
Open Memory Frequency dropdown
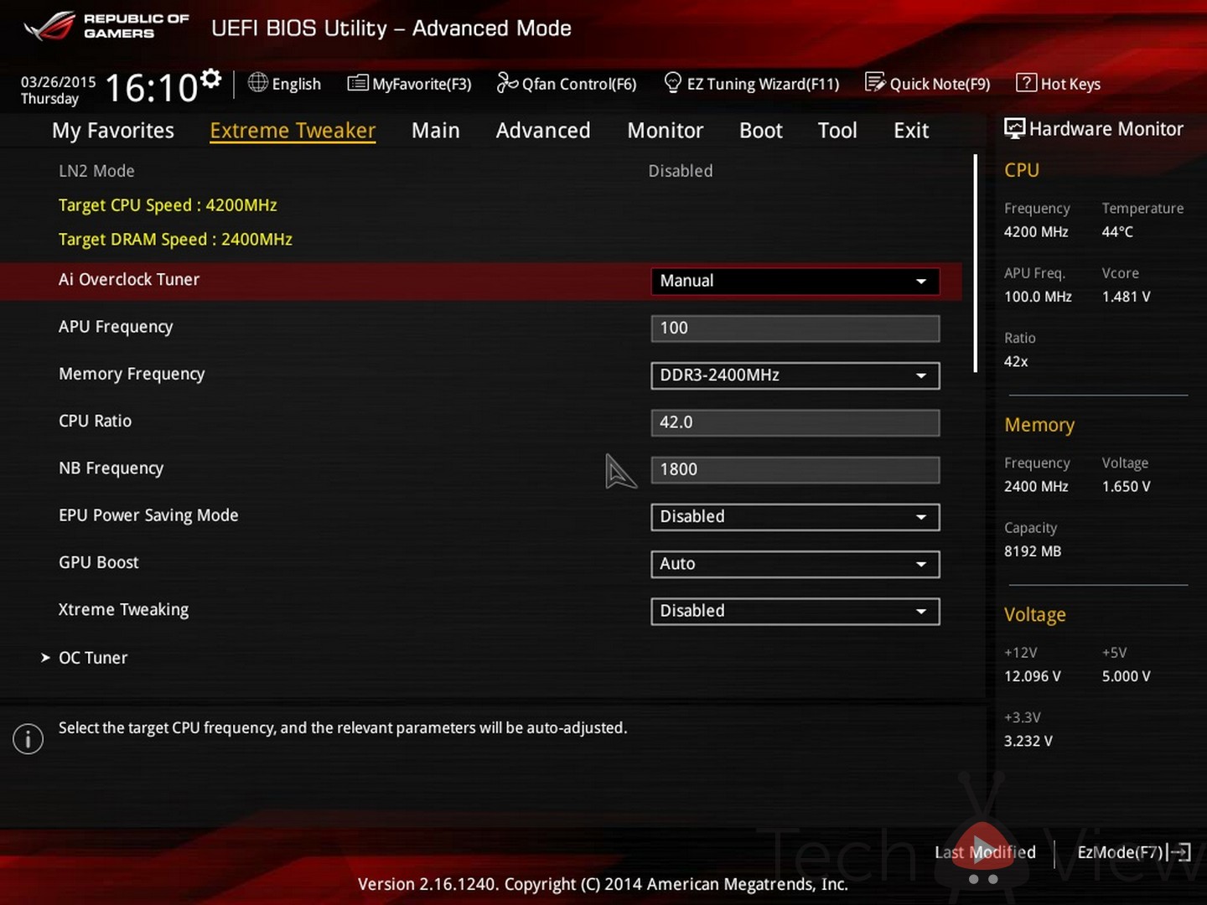(795, 375)
